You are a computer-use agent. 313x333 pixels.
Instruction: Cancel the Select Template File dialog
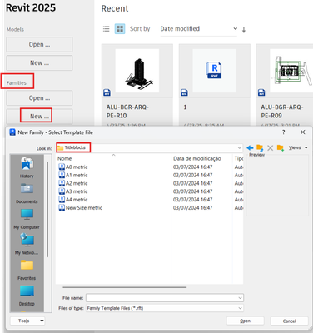[289, 321]
